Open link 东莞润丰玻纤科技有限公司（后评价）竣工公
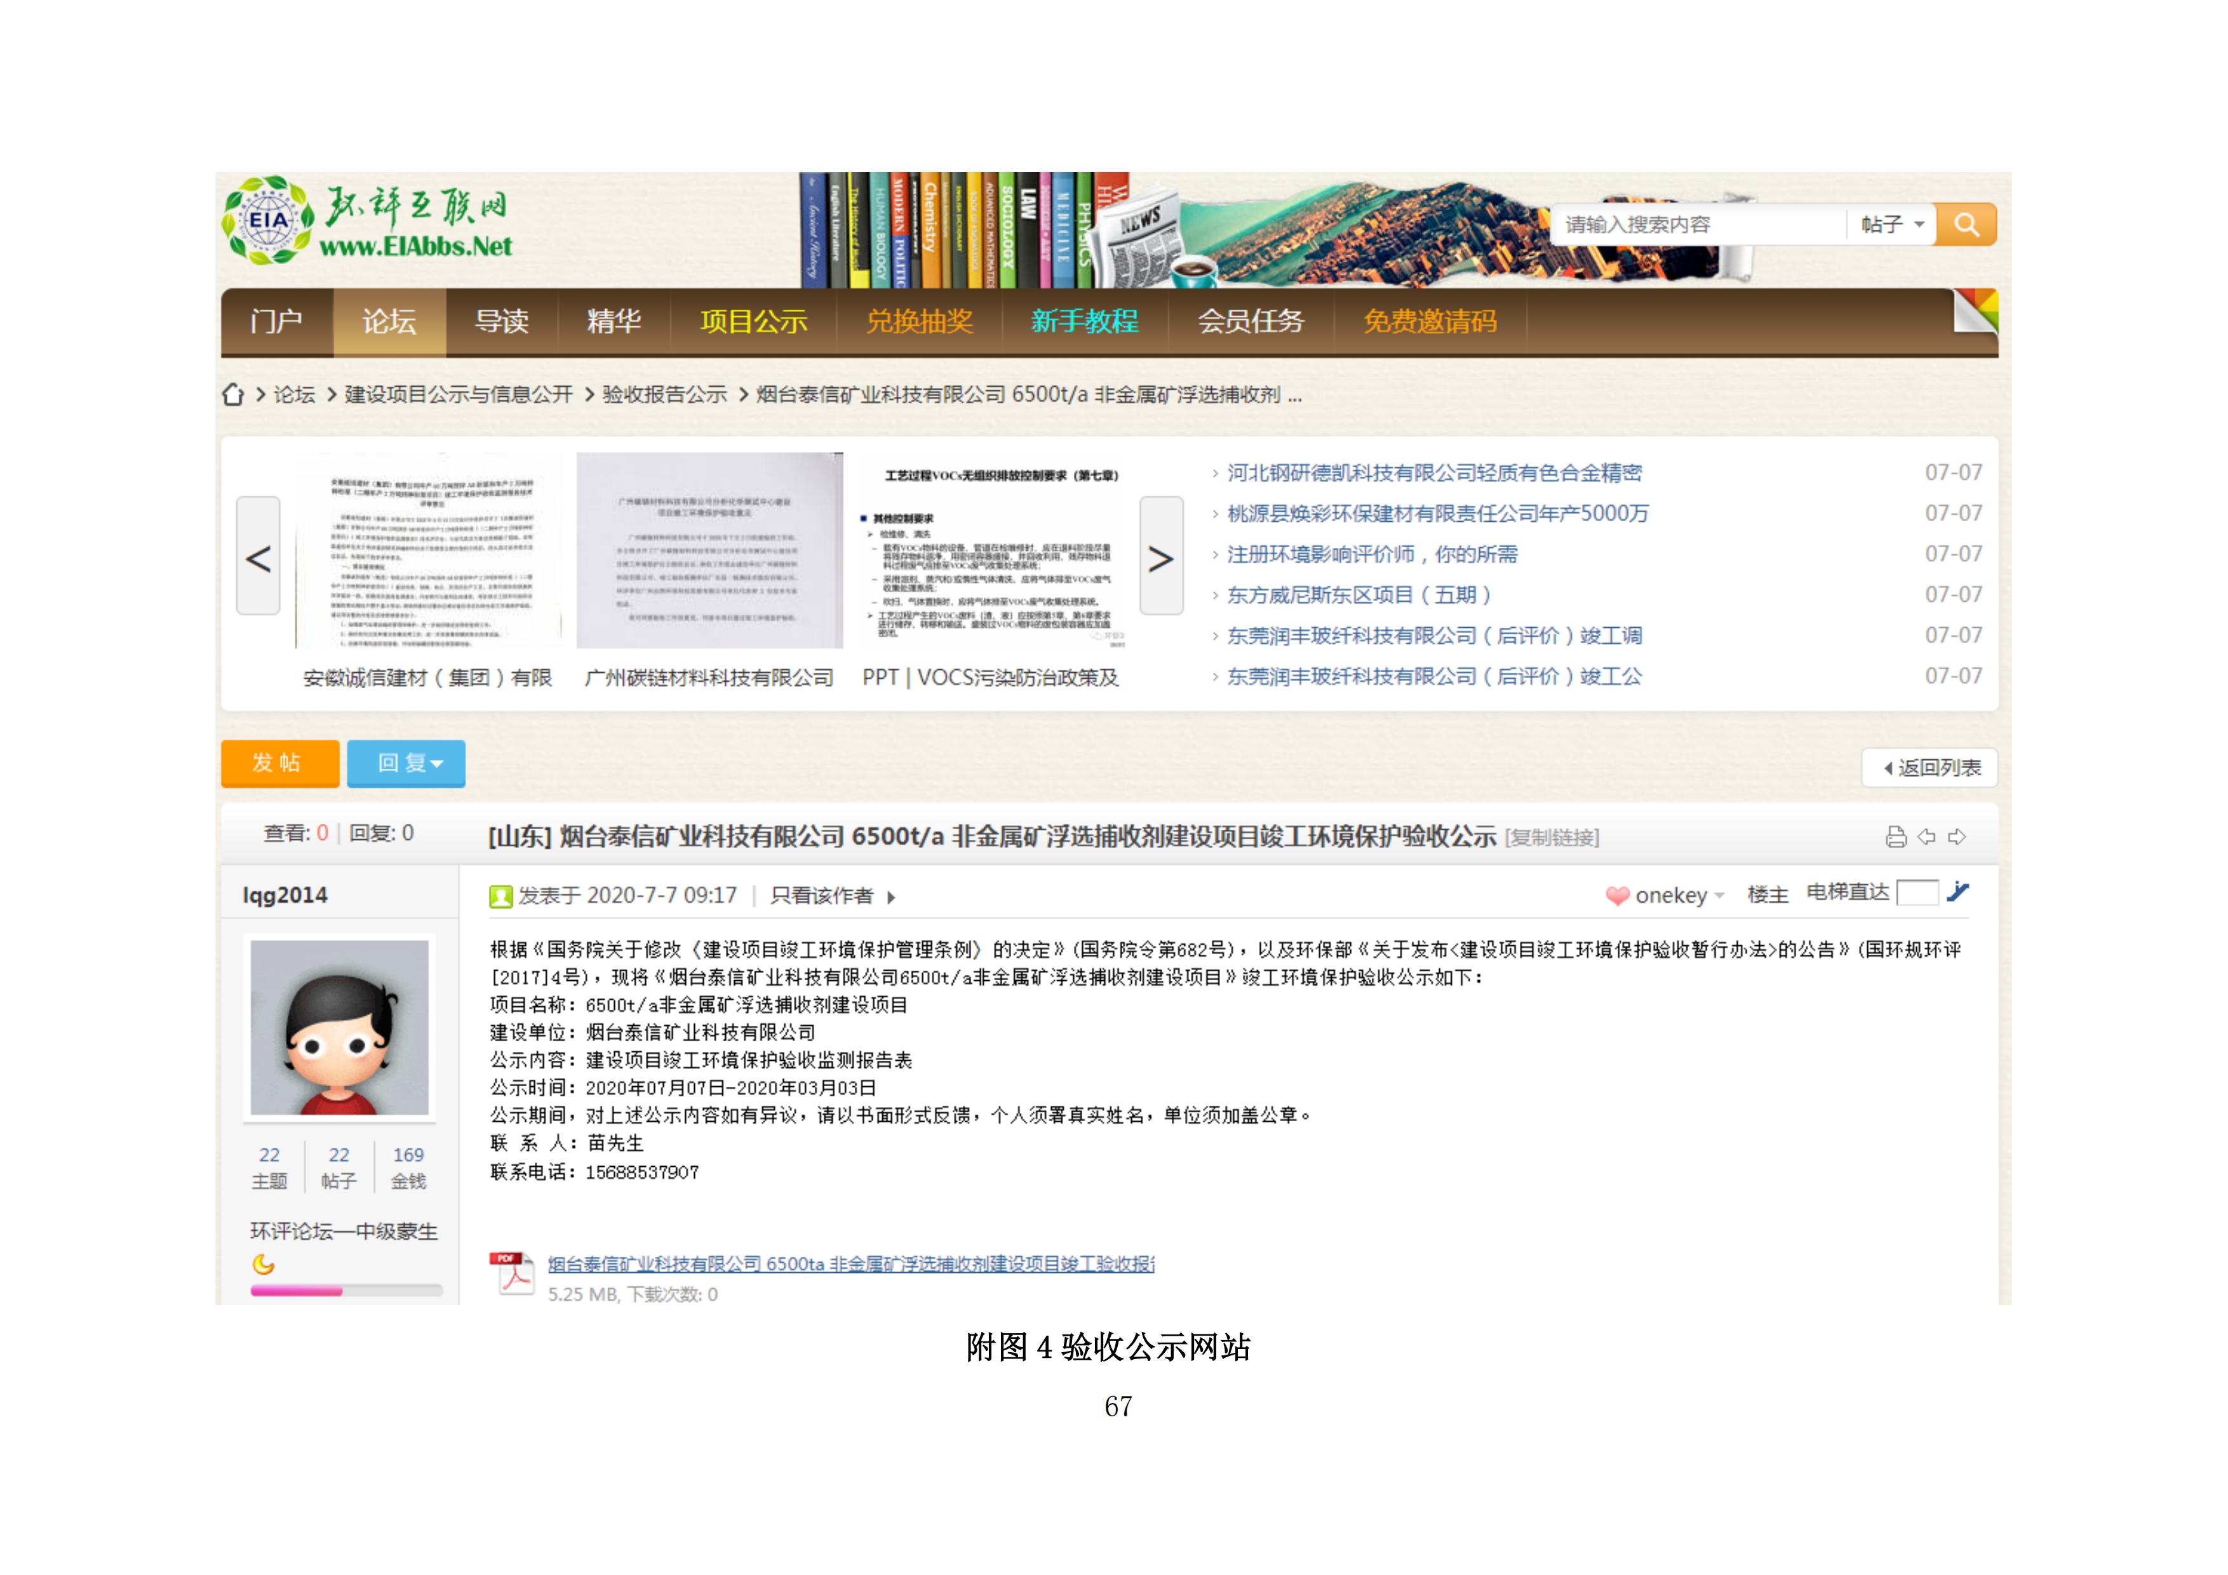The height and width of the screenshot is (1575, 2228). point(1434,676)
